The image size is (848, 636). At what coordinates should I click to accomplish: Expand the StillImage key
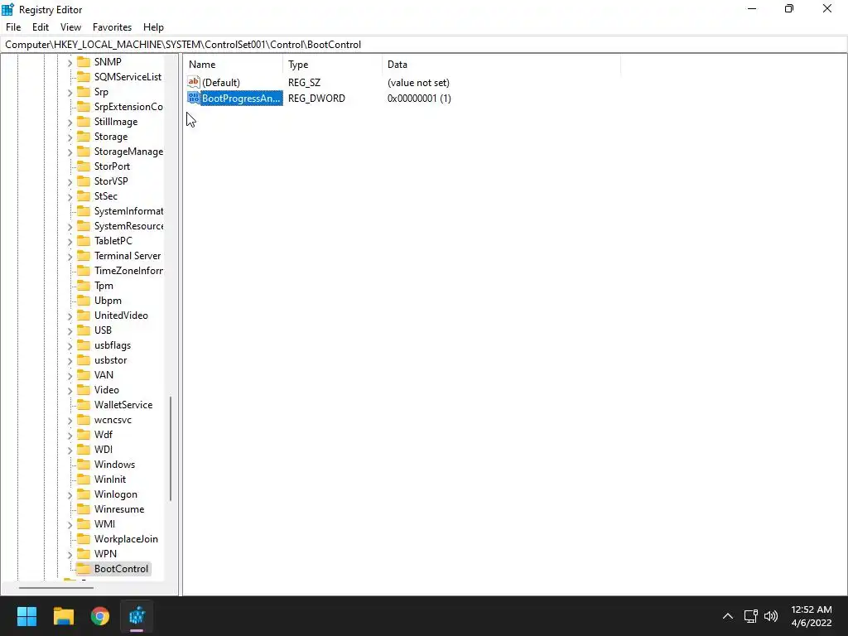70,123
